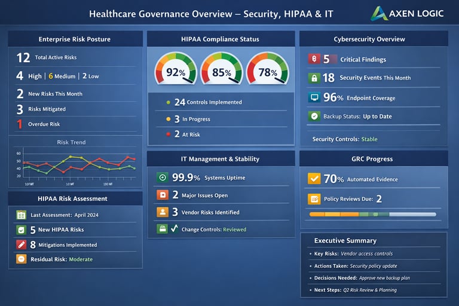Image resolution: width=459 pixels, height=306 pixels.
Task: Click the green check Backup Status icon
Action: (314, 117)
